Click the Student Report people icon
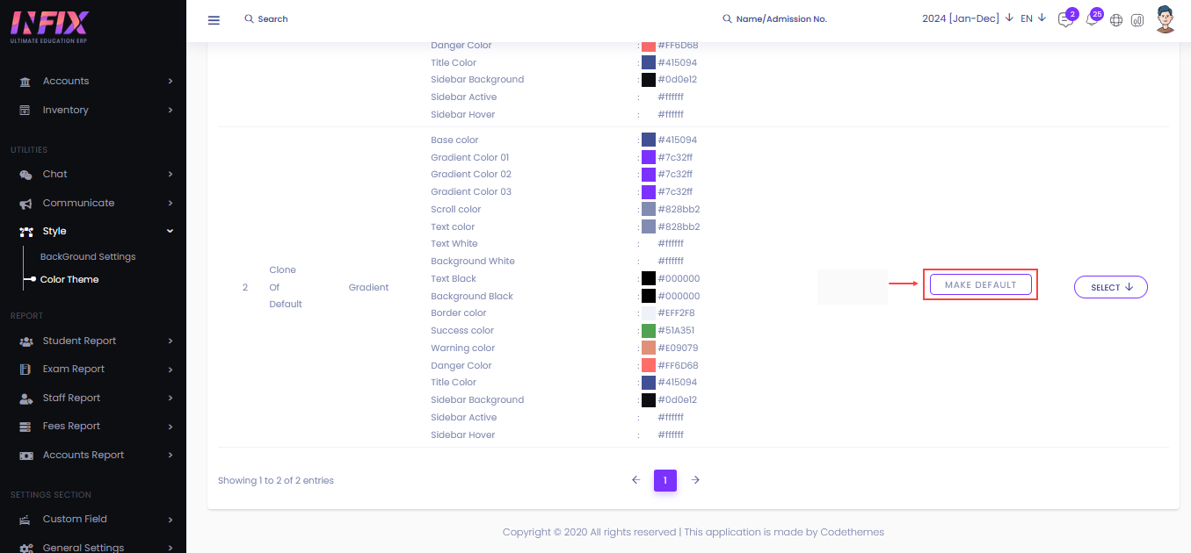The height and width of the screenshot is (553, 1191). 25,341
